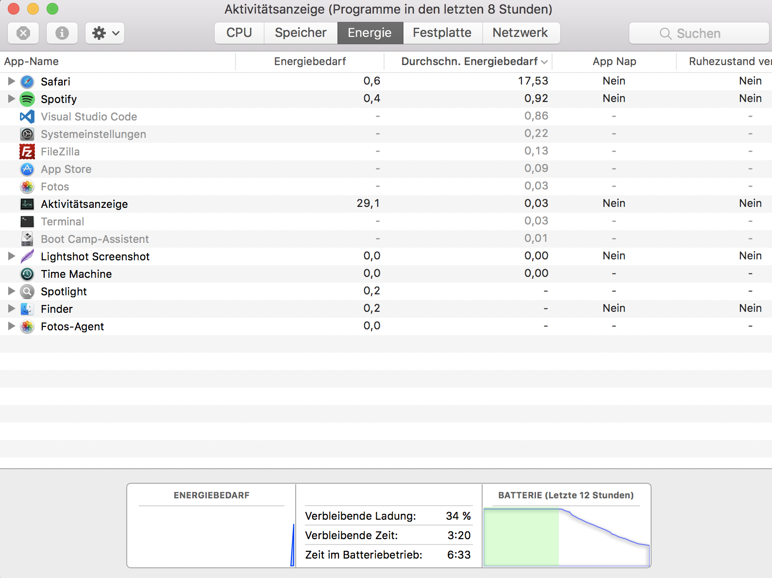Open the Festplatte tab
772x578 pixels.
(442, 33)
